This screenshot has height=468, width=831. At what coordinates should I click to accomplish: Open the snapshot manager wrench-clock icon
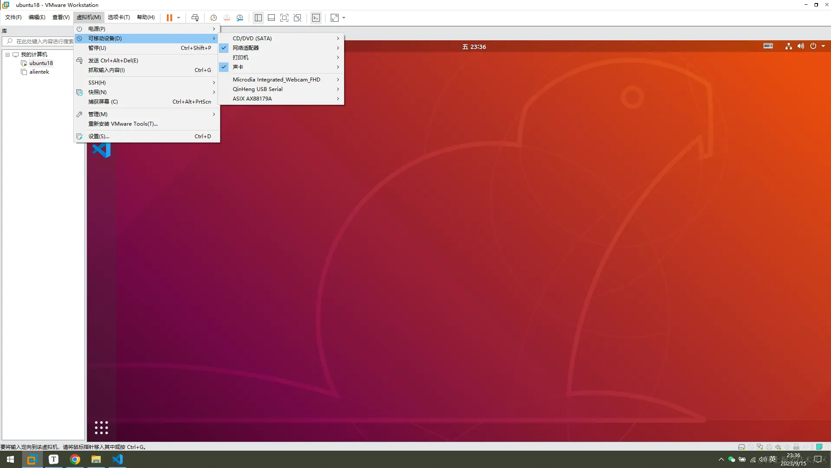click(x=240, y=18)
